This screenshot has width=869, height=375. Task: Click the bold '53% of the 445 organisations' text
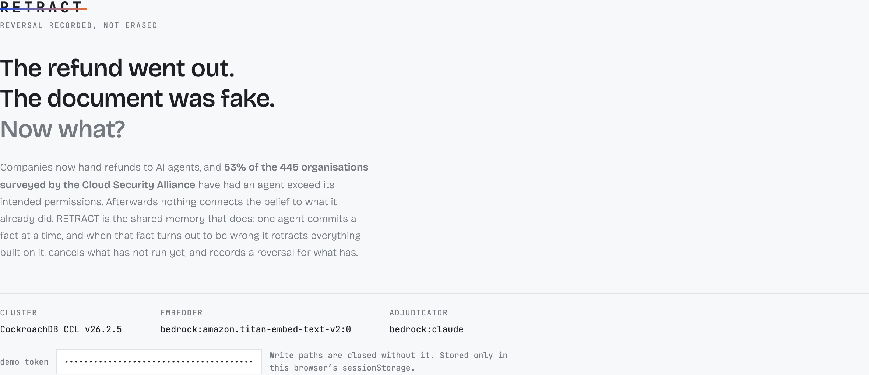click(296, 167)
